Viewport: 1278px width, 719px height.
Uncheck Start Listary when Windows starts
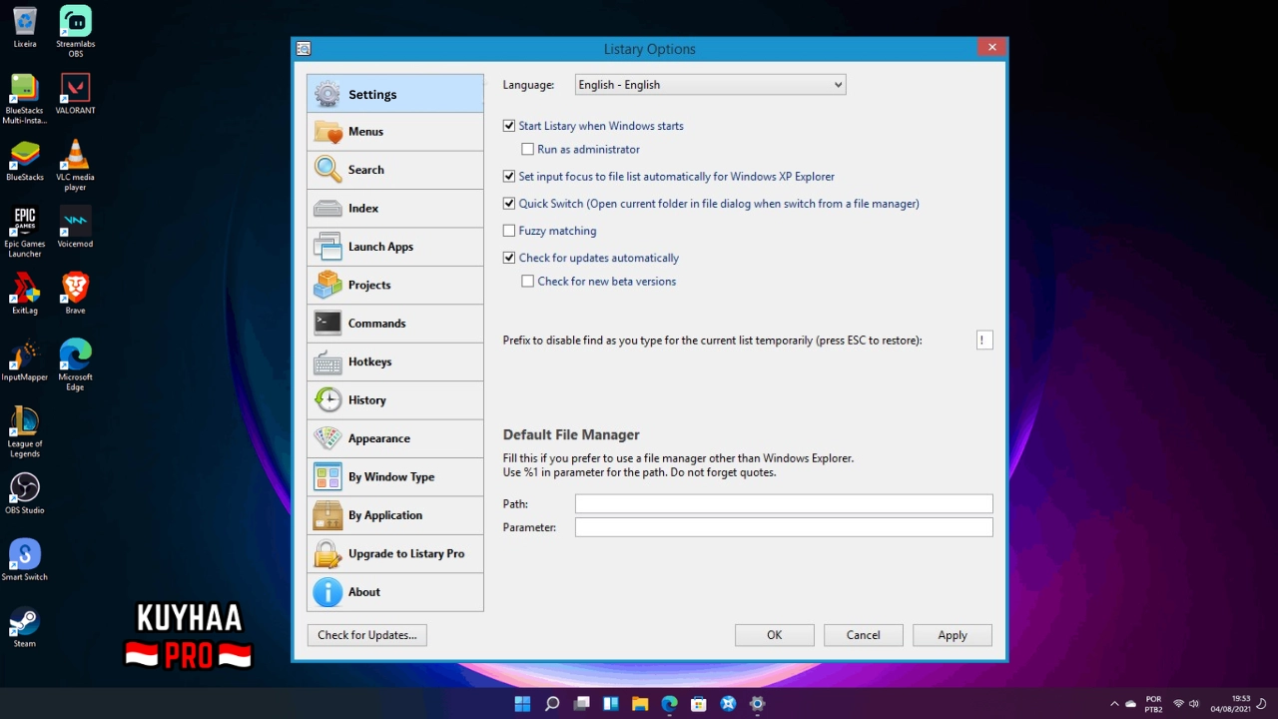click(x=509, y=126)
